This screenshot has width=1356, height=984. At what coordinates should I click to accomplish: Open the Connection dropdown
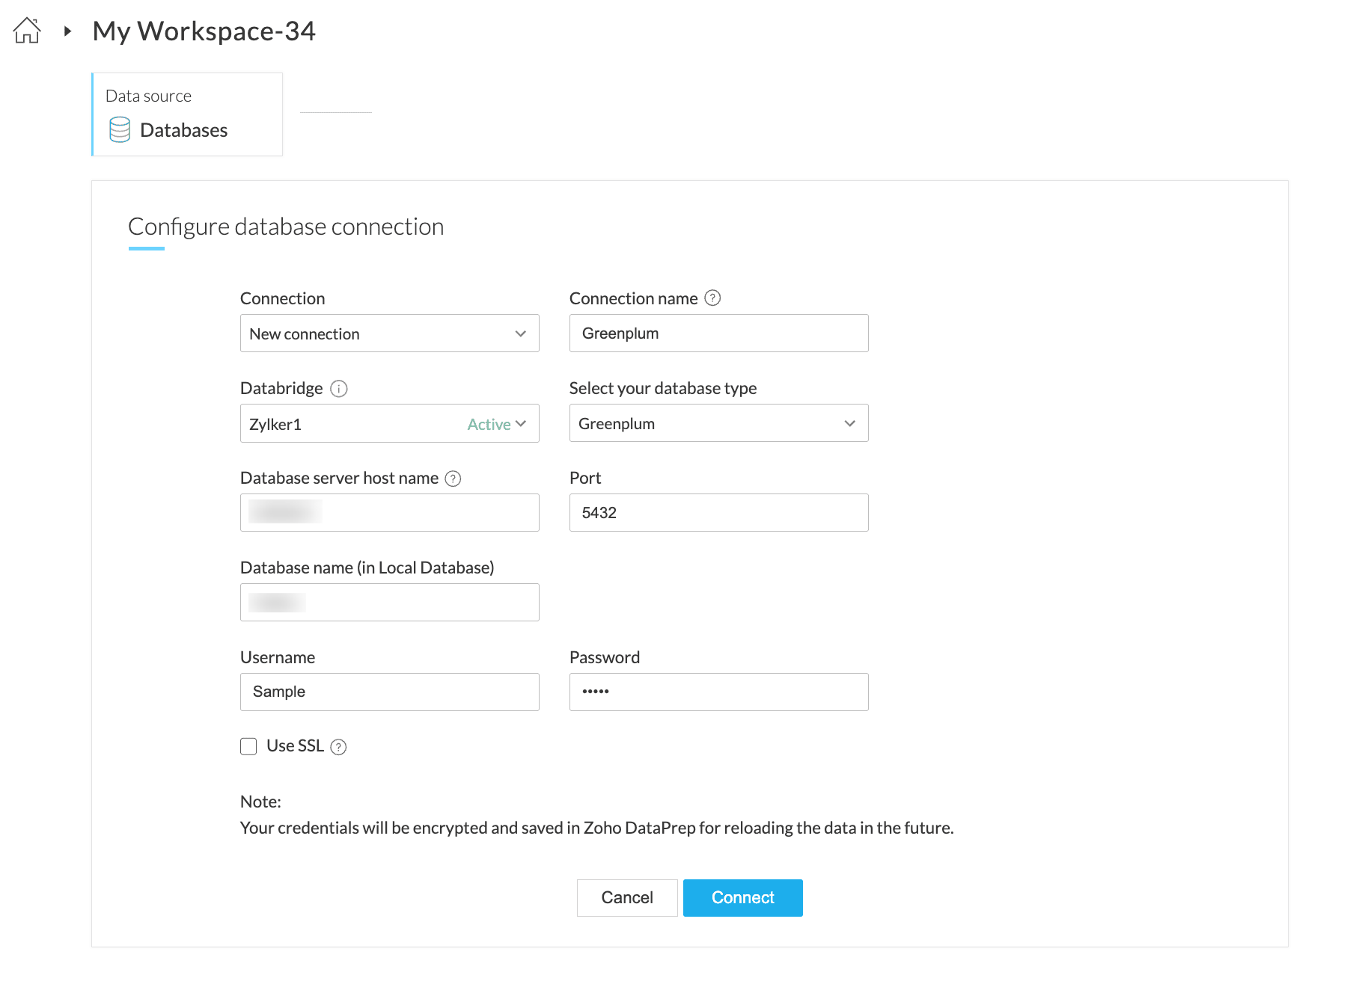(x=389, y=333)
